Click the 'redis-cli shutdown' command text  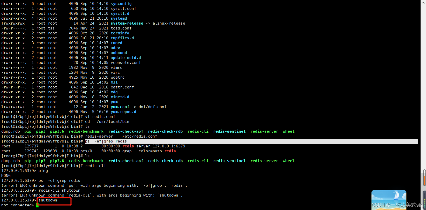pos(59,190)
